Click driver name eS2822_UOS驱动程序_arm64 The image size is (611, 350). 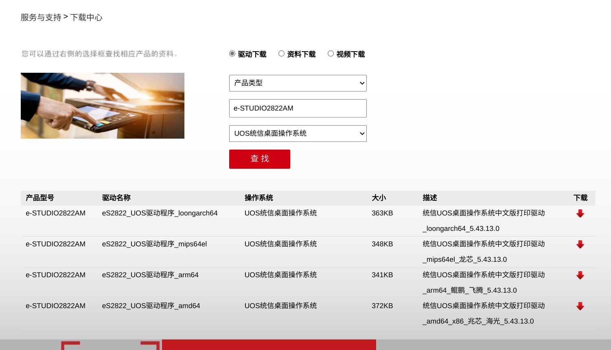point(150,275)
